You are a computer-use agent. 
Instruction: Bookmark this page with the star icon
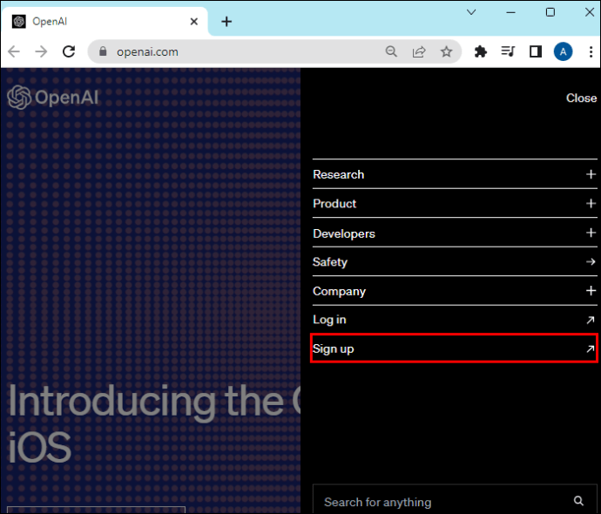(446, 51)
